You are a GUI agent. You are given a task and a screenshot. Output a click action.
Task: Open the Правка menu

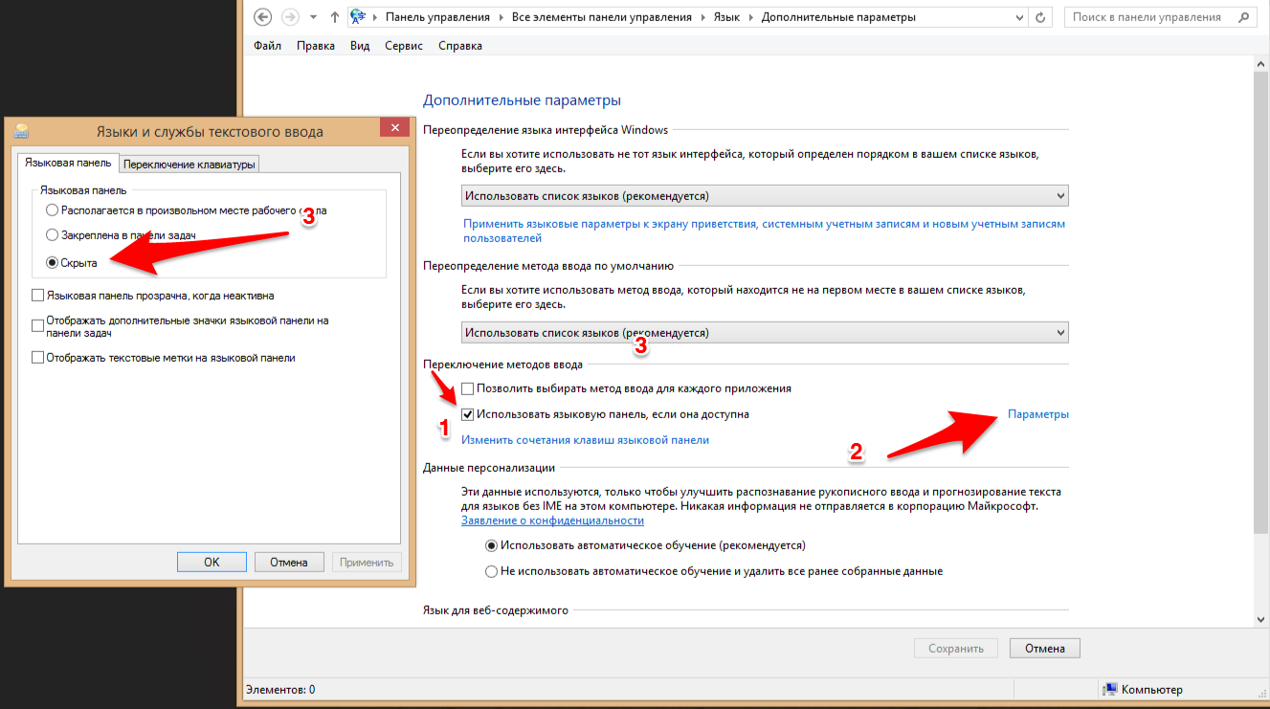pos(316,46)
